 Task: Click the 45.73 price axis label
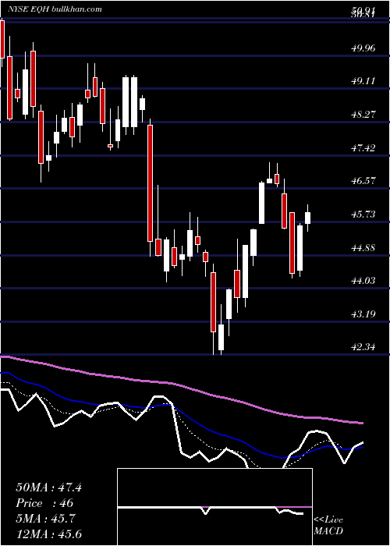(x=363, y=214)
